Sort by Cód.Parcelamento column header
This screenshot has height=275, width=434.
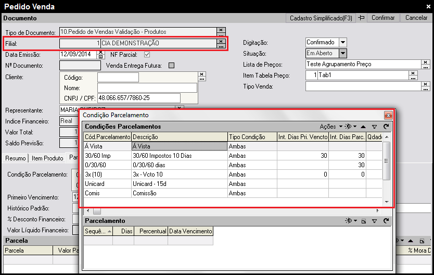pos(108,137)
